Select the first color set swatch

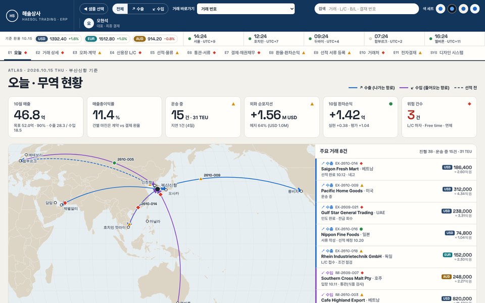441,9
